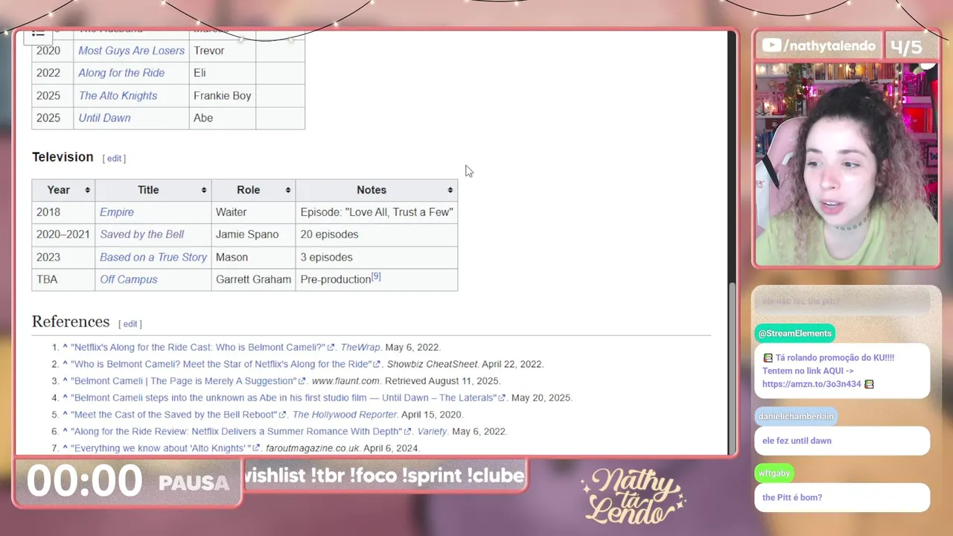
Task: Open the Until Dawn film link
Action: (x=104, y=118)
